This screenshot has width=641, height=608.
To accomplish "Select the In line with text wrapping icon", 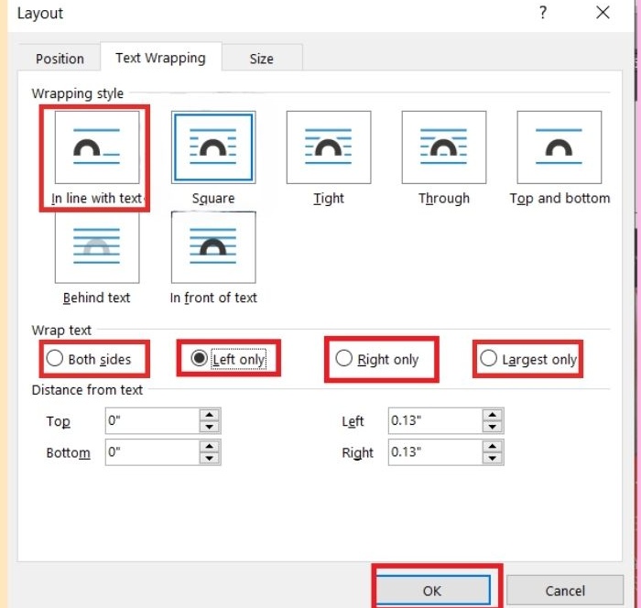I will [97, 147].
